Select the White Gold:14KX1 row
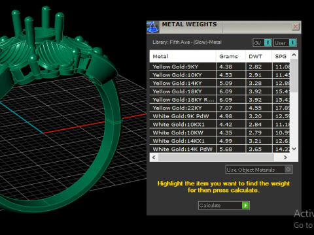314x235 pixels. 220,141
